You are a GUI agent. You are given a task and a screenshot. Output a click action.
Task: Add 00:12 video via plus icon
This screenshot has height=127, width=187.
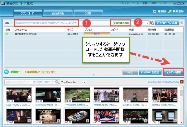175,121
